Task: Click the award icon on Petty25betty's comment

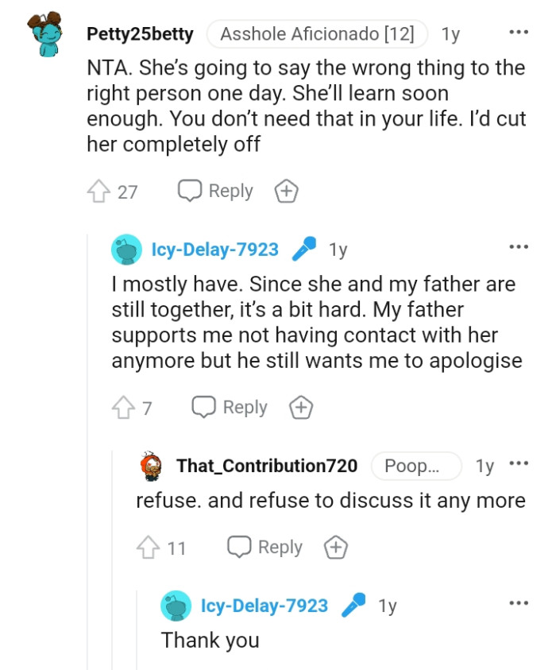Action: point(285,190)
